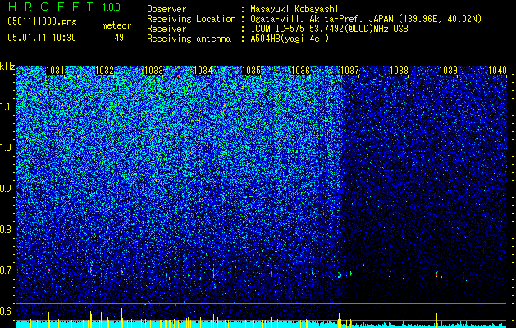Viewport: 516px width, 328px height.
Task: Click the 1039 time marker
Action: point(448,71)
